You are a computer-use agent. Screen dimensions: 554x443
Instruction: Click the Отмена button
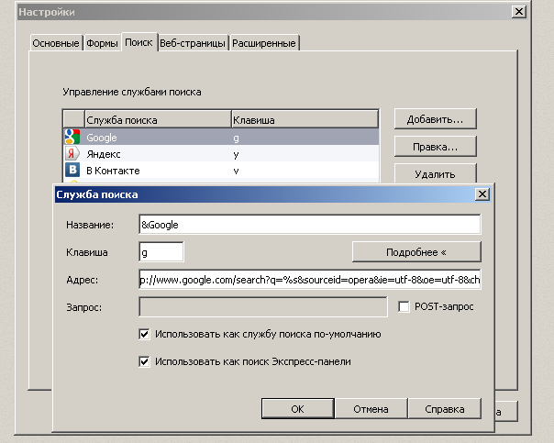(x=371, y=409)
